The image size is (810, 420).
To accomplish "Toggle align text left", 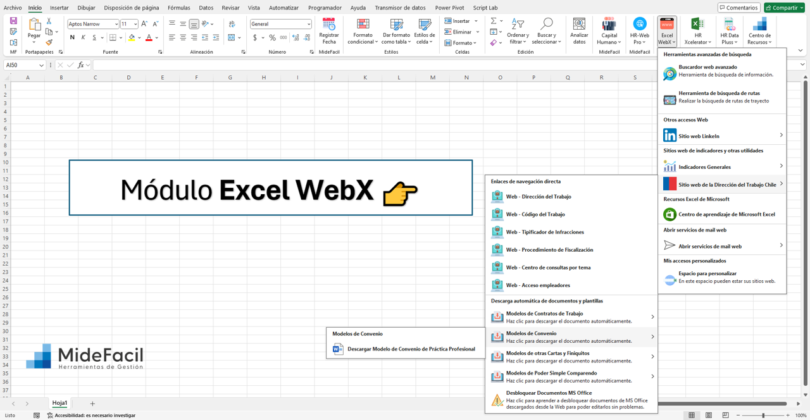I will 172,38.
